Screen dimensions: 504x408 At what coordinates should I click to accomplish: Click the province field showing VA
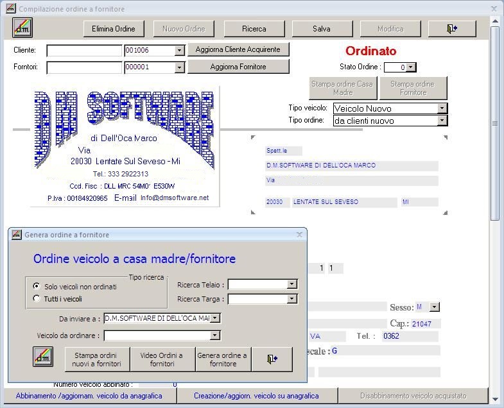[x=327, y=336]
